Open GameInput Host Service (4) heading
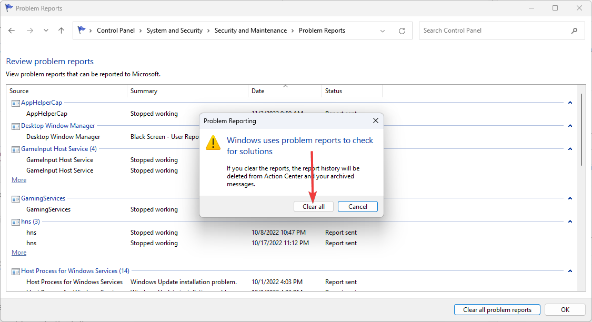 pos(59,149)
